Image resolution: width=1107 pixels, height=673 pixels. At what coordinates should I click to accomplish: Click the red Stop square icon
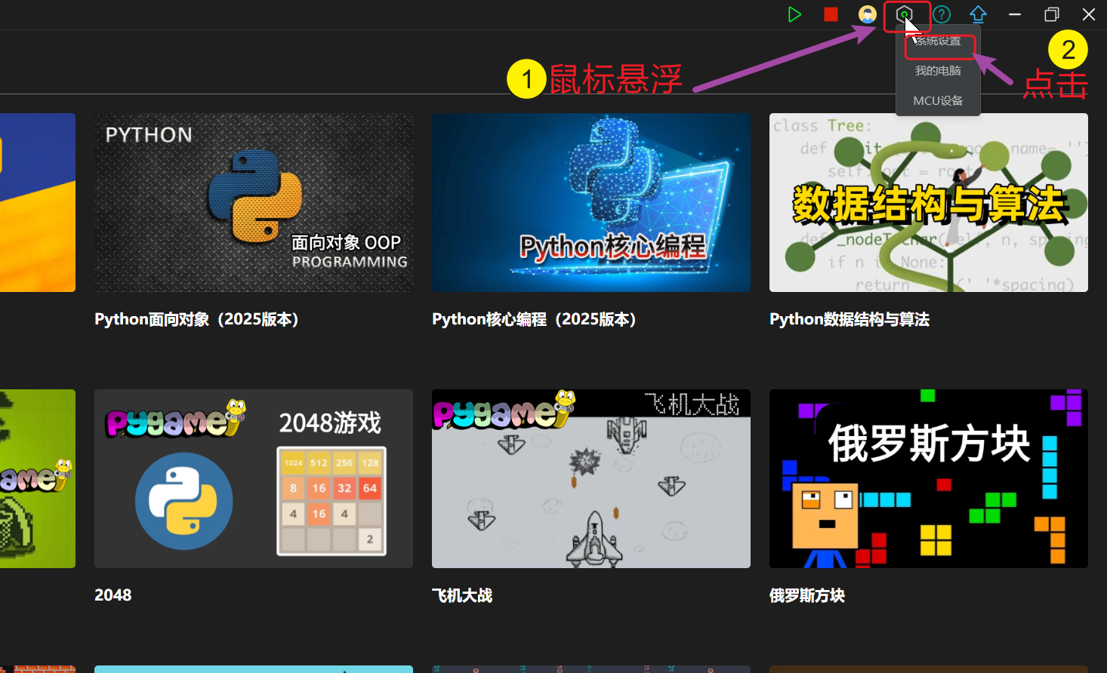pos(831,14)
